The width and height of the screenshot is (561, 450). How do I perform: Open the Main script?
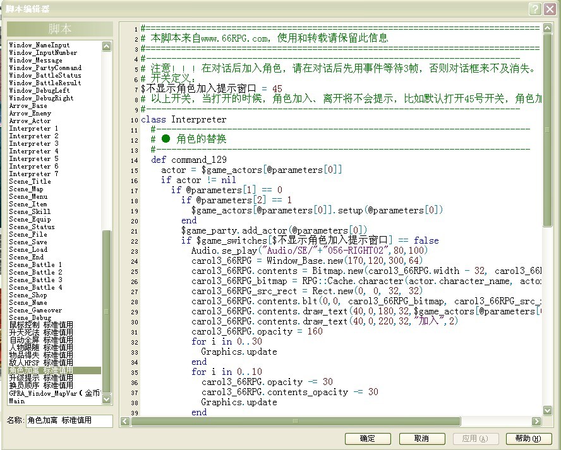tap(17, 401)
